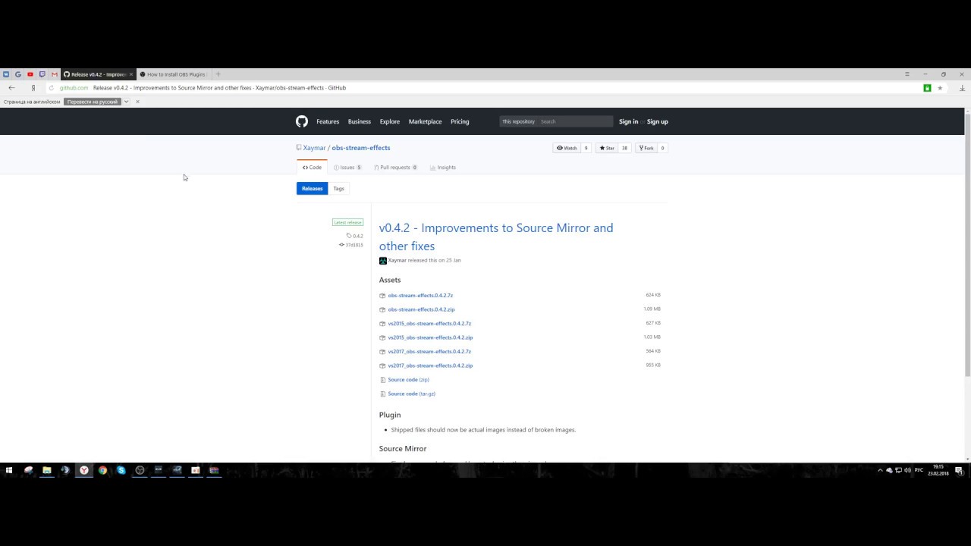Screen dimensions: 971x546
Task: Open Features in GitHub header
Action: pos(328,121)
